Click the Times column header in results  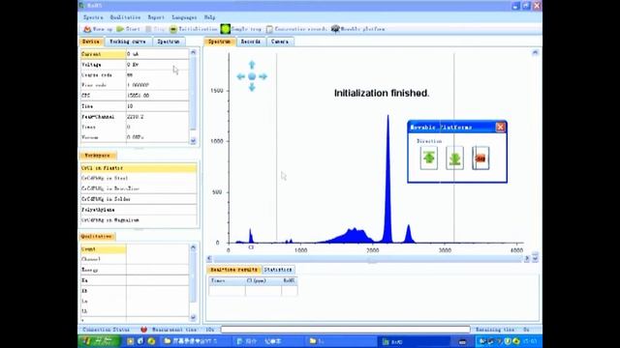click(227, 281)
